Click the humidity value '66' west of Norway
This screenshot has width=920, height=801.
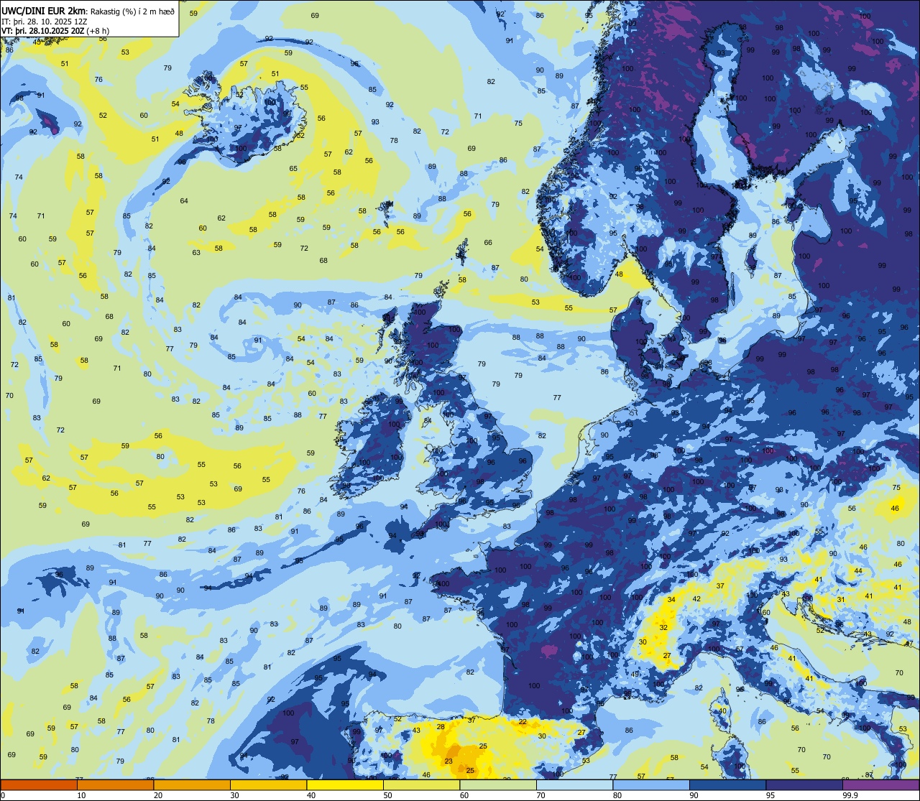[488, 243]
